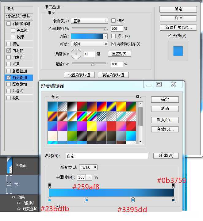Viewport: 203px width, 221px height.
Task: Select the black-to-white gradient preset
Action: pyautogui.click(x=72, y=106)
